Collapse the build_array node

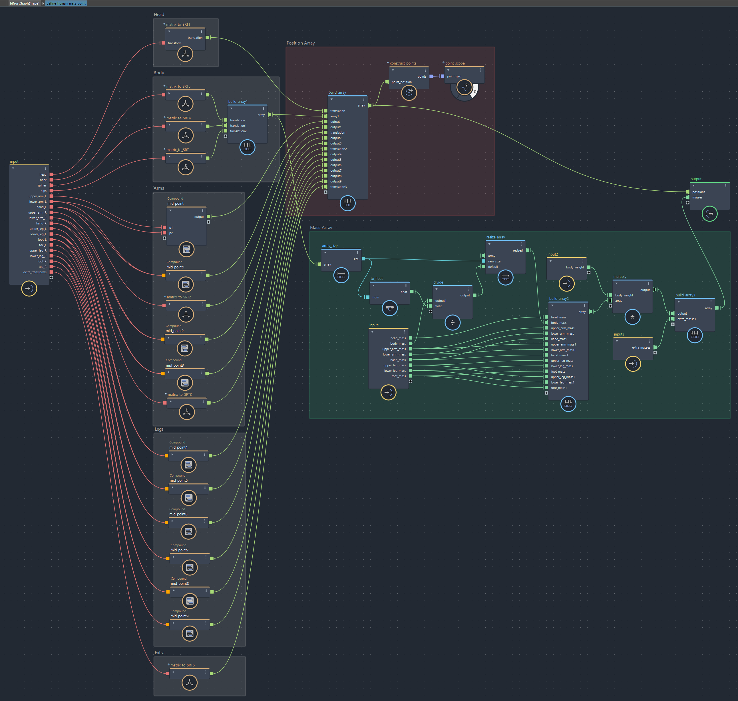(331, 99)
